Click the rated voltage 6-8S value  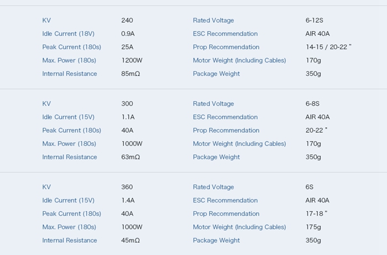point(312,103)
